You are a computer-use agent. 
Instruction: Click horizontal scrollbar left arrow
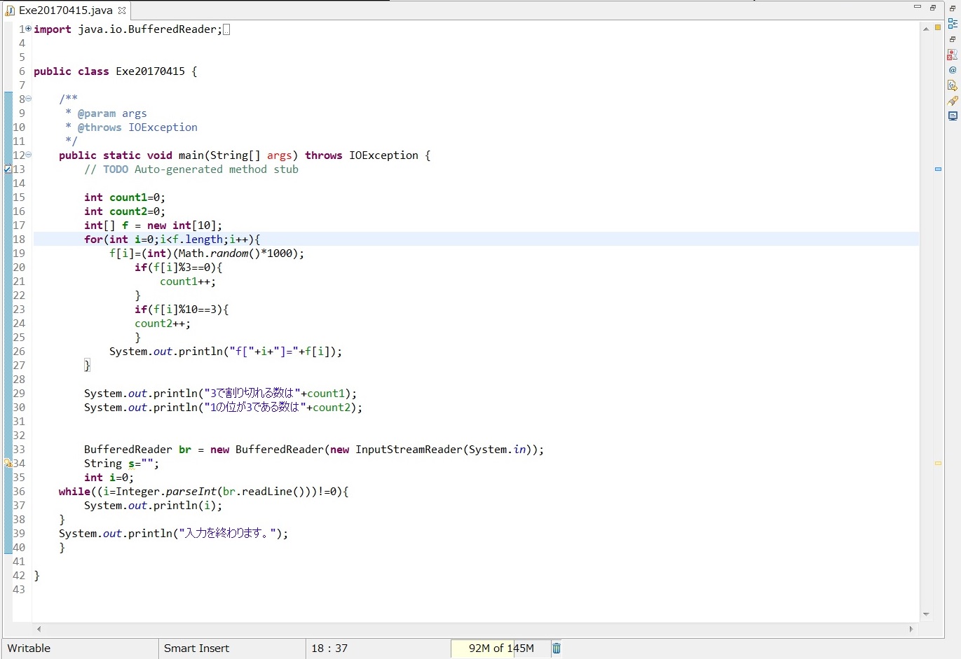coord(39,629)
